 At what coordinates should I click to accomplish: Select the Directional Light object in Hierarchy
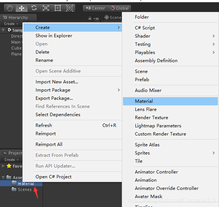point(16,36)
